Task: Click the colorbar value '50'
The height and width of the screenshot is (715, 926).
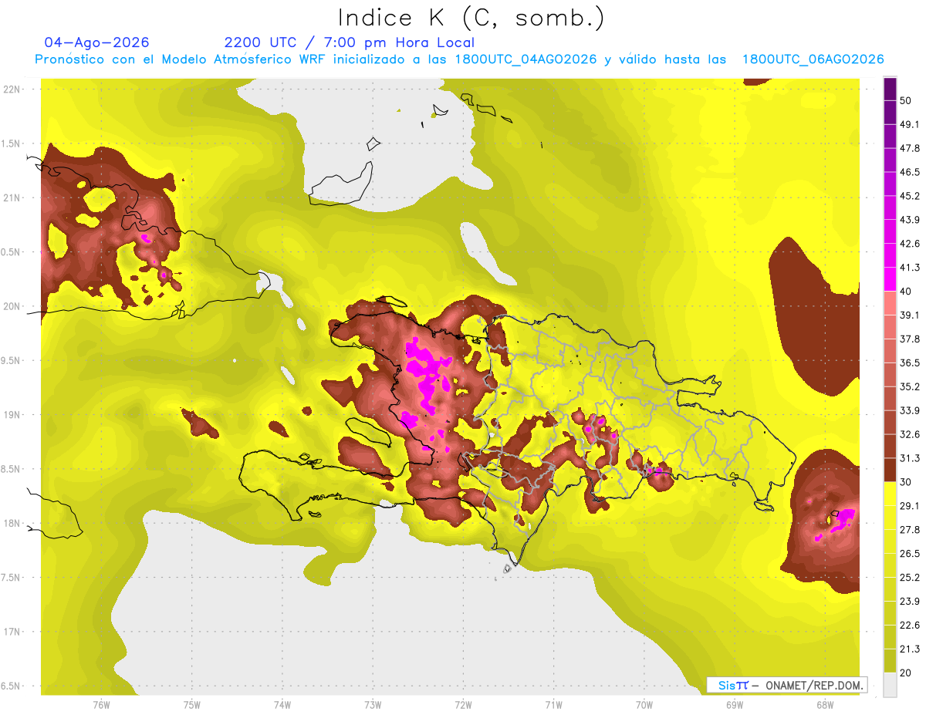Action: coord(907,102)
